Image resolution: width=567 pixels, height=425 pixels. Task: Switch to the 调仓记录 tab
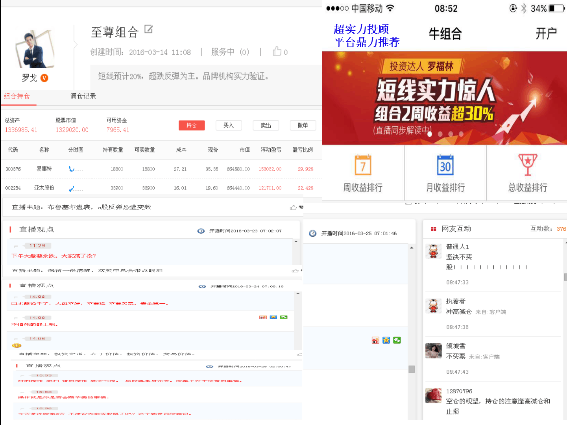click(82, 96)
